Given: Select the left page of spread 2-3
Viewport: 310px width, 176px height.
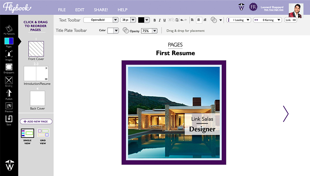Looking at the screenshot, I should 30,74.
